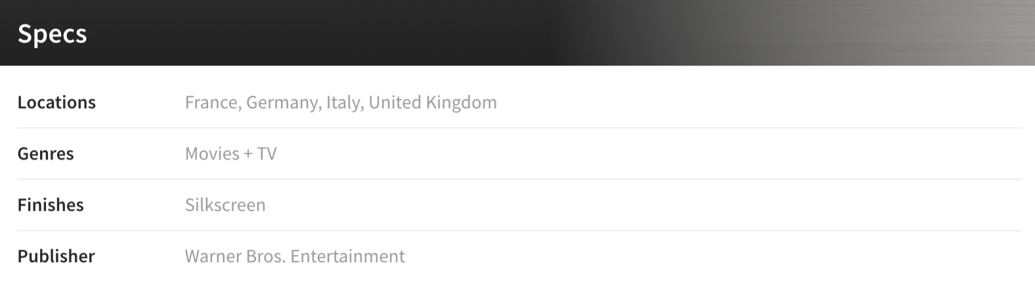Open the United Kingdom location link
1035x287 pixels.
[x=433, y=102]
